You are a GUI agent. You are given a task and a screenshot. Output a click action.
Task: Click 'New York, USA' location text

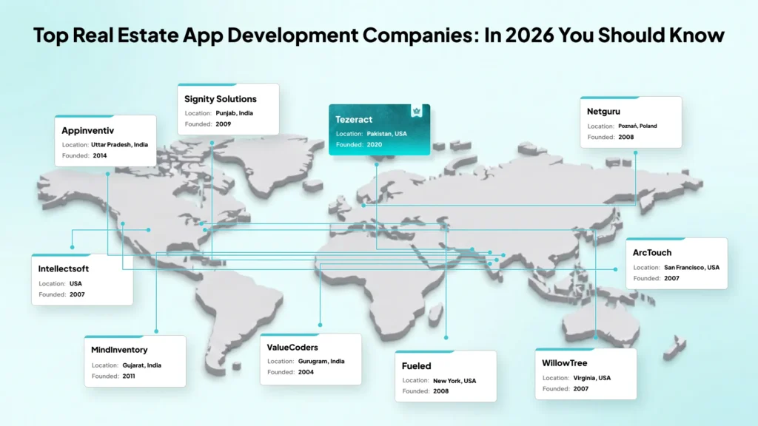(455, 381)
